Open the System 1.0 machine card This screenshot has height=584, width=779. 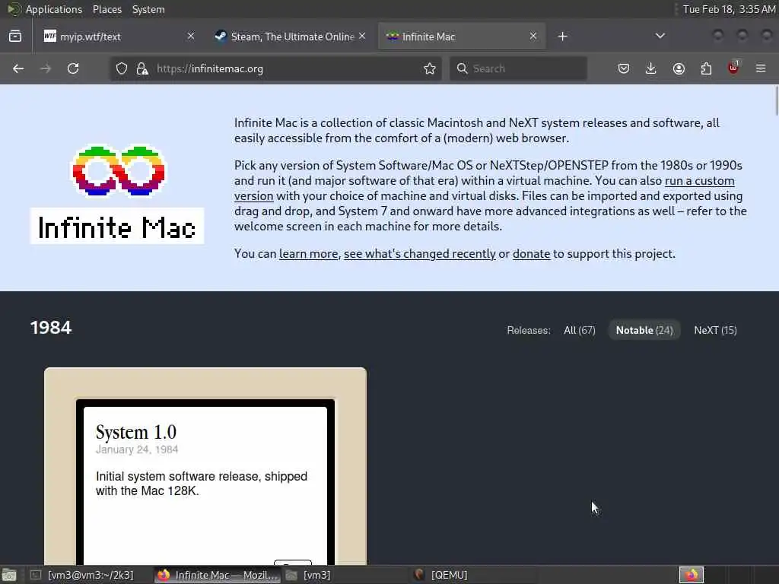coord(205,466)
